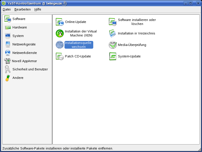The height and width of the screenshot is (152, 202).
Task: Click the Installation in Verzeichnis folder icon
Action: coord(112,33)
